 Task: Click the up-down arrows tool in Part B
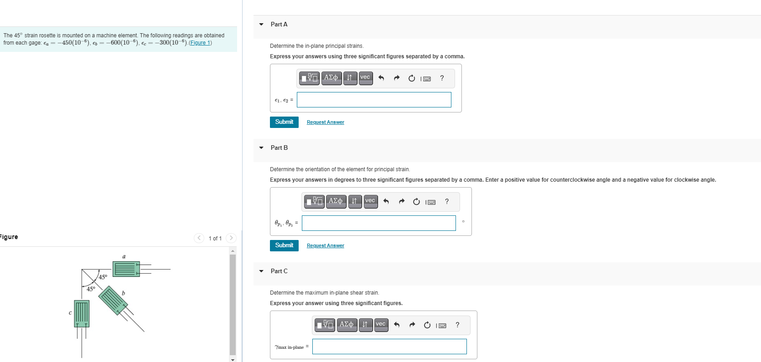tap(355, 201)
